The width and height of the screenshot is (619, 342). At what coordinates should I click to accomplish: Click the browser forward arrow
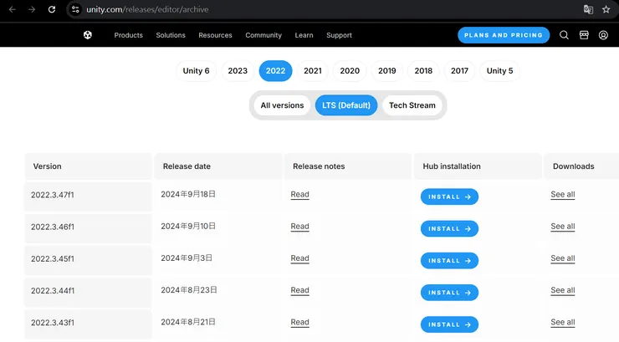click(32, 9)
